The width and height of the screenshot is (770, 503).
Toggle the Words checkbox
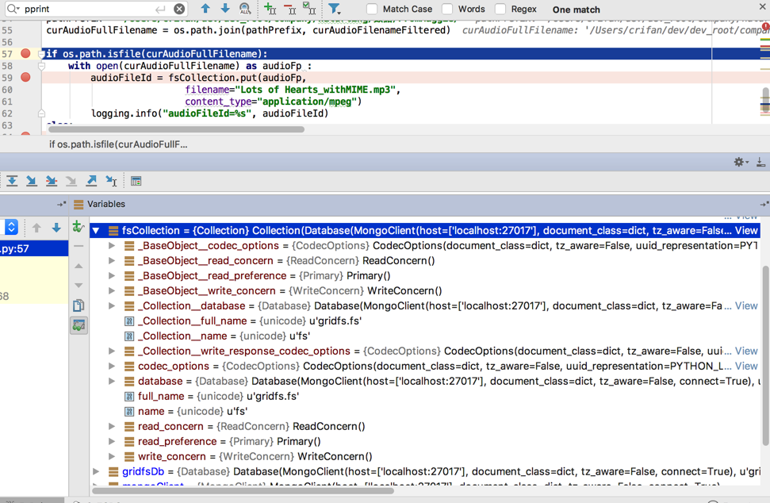[447, 9]
